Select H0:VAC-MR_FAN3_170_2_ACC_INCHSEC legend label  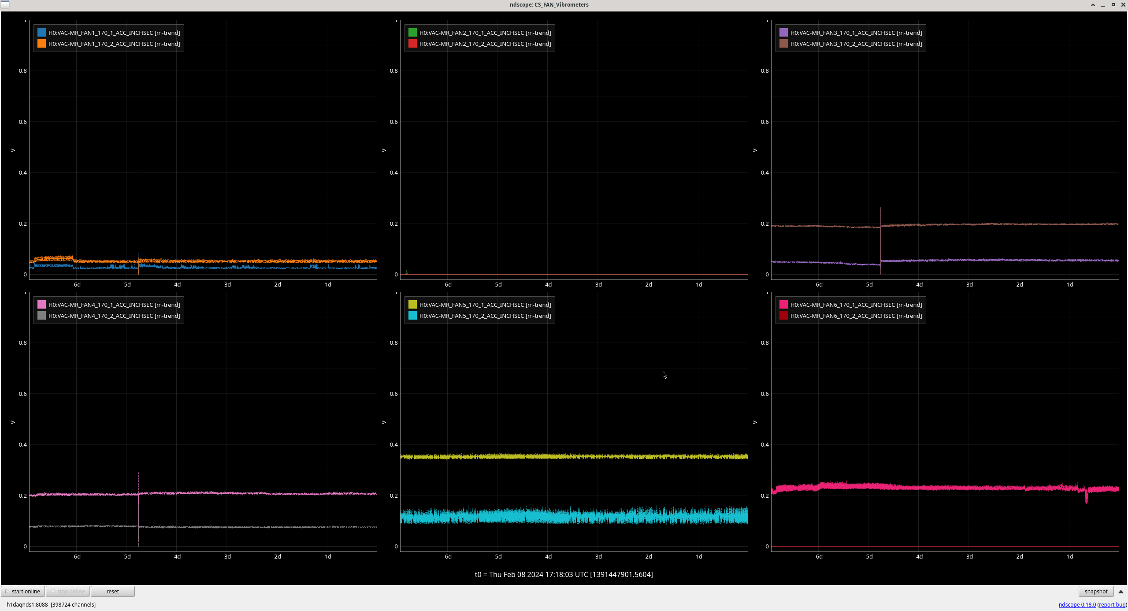click(856, 44)
